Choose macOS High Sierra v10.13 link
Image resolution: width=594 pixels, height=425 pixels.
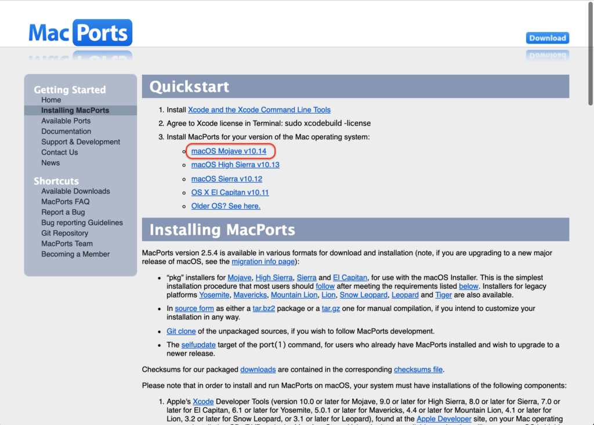coord(235,165)
